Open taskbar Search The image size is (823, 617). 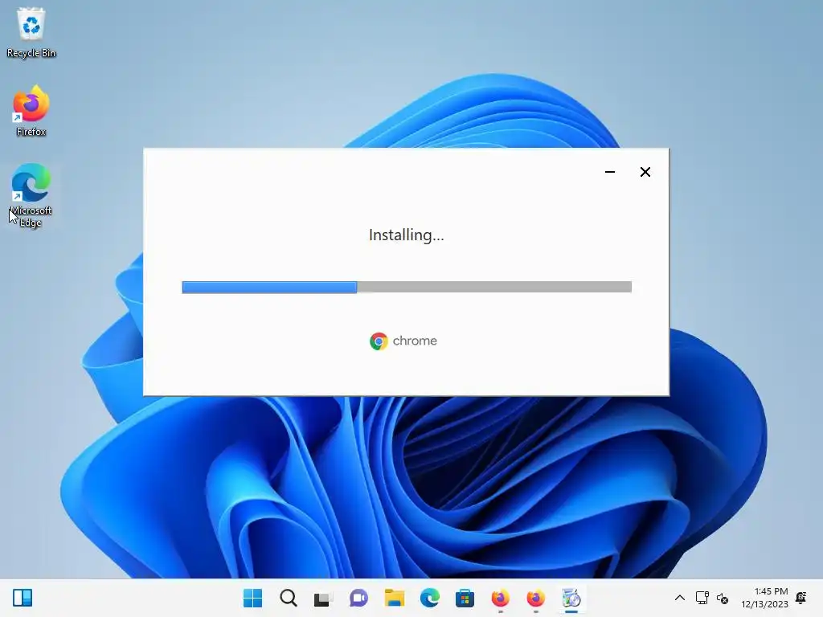tap(289, 598)
